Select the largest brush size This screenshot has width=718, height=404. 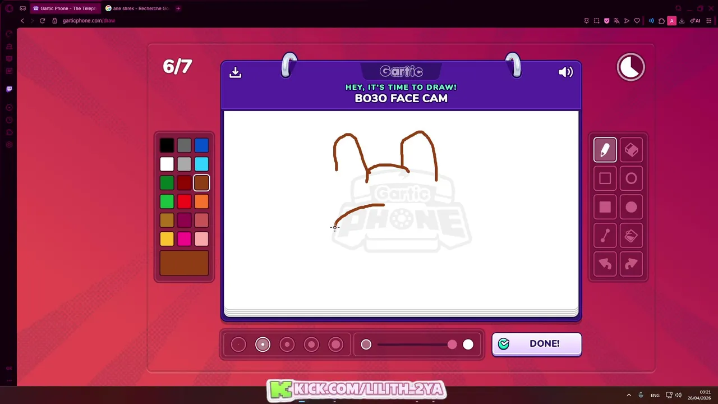[335, 345]
